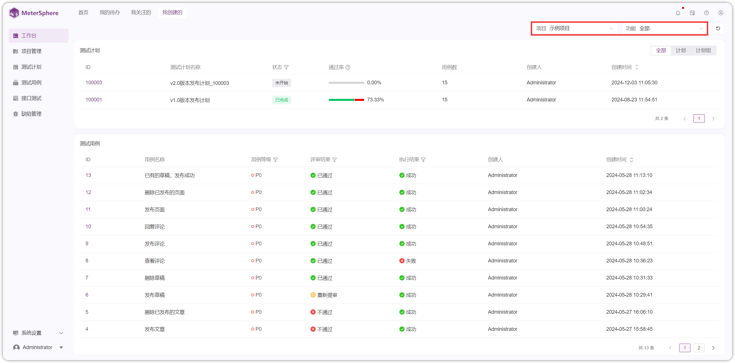Filter test plans by 状态 funnel icon

pos(286,67)
